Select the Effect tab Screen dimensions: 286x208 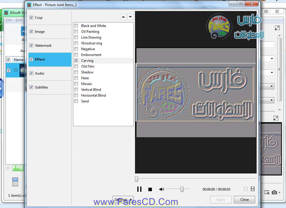(50, 59)
